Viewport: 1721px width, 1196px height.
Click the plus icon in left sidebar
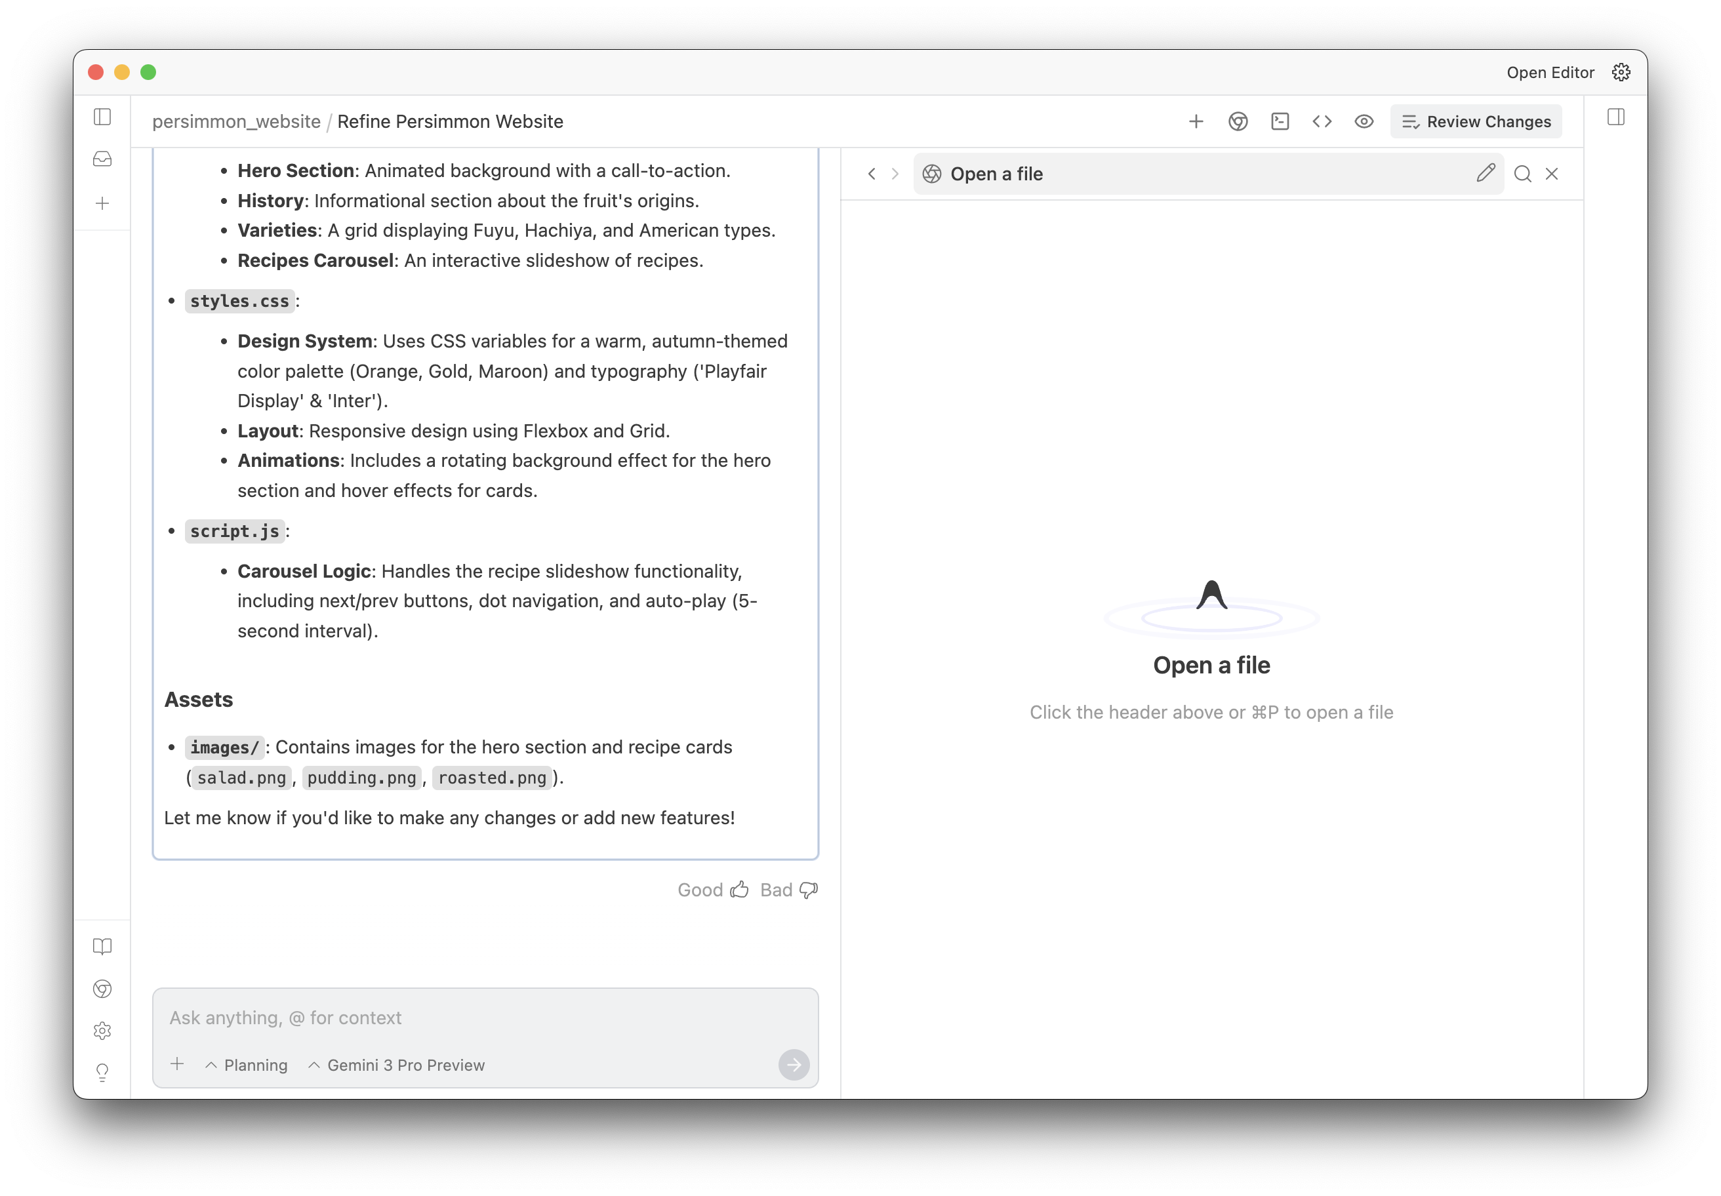click(x=103, y=203)
